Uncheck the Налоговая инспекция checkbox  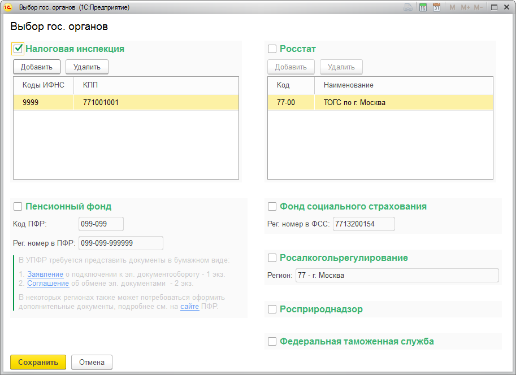(18, 49)
